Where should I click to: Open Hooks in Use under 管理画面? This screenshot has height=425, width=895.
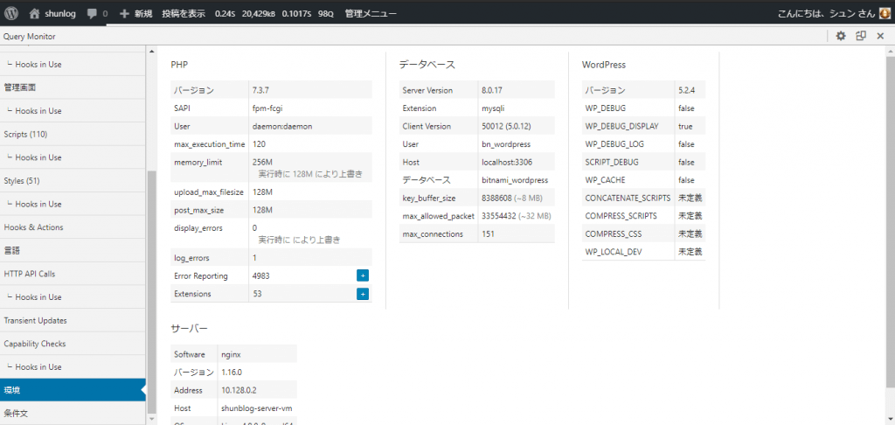click(73, 111)
